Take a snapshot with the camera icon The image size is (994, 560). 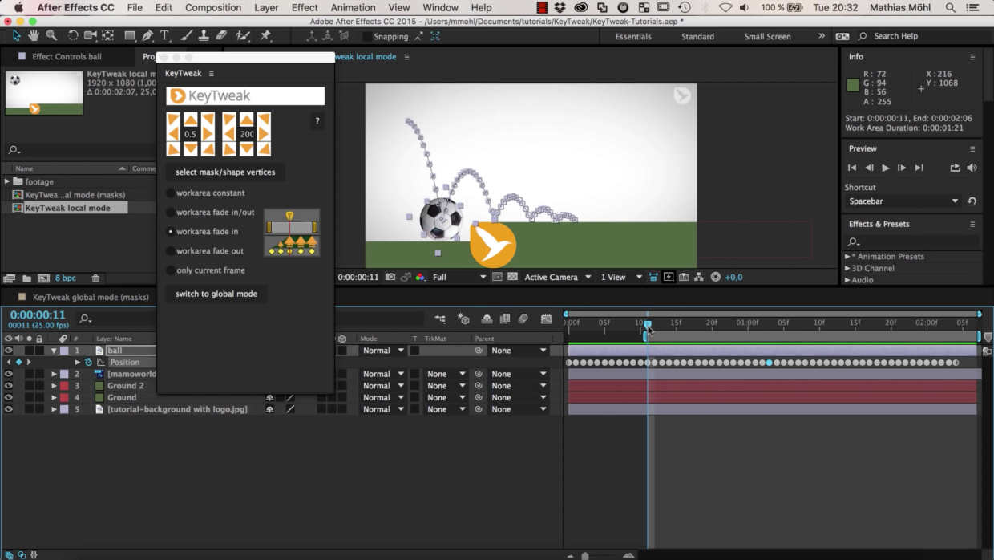pos(390,277)
